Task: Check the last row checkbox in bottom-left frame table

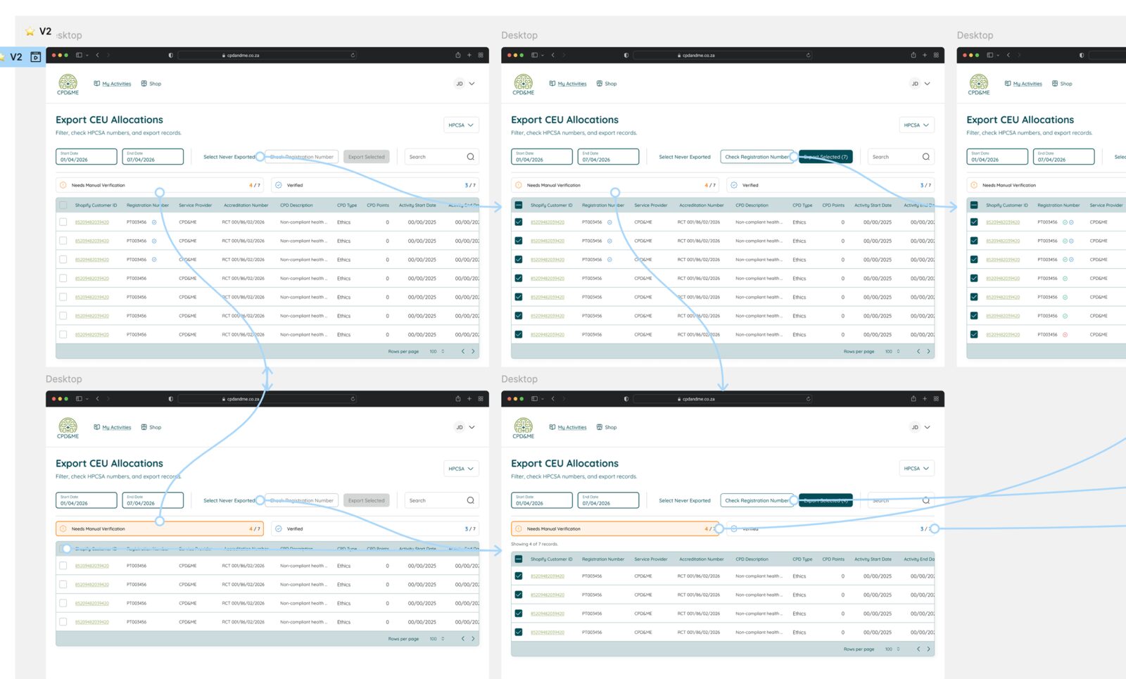Action: 63,622
